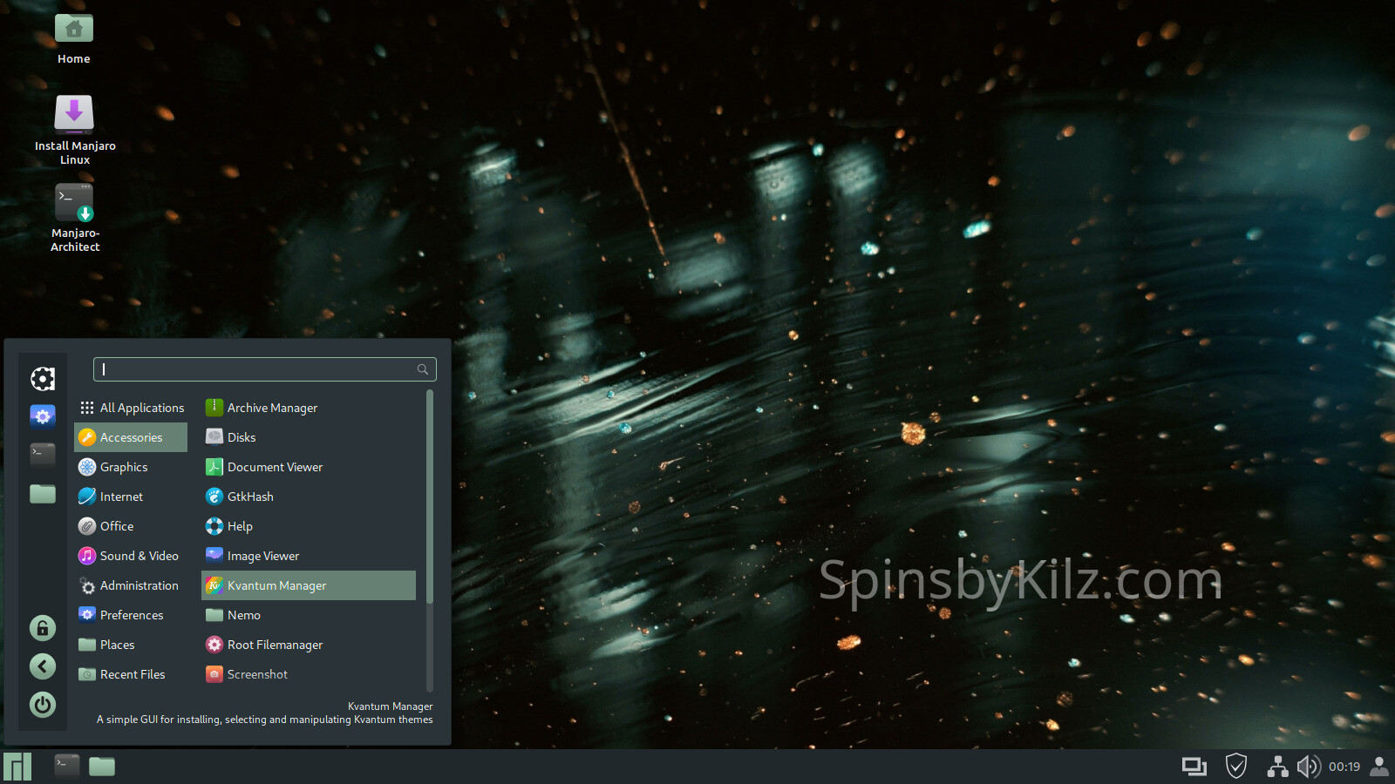Click the power quit icon in menu sidebar
The height and width of the screenshot is (784, 1395).
tap(43, 704)
